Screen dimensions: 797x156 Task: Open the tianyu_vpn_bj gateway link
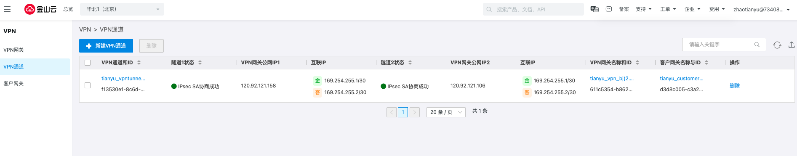point(612,79)
